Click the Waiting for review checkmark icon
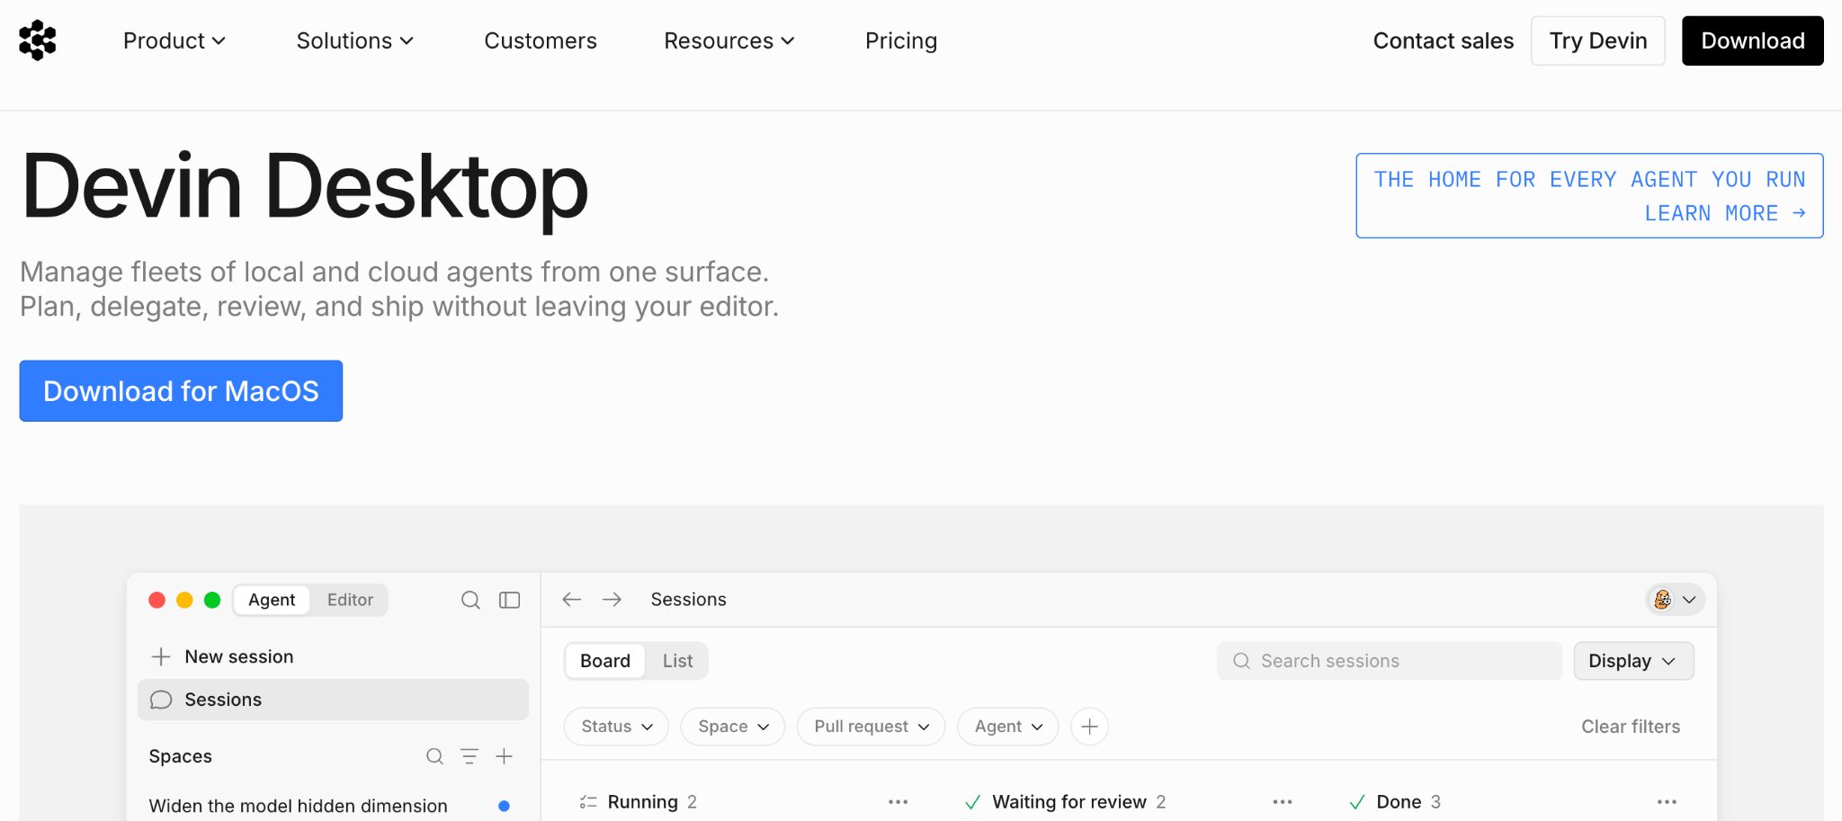Screen dimensions: 1842x821 pyautogui.click(x=972, y=802)
